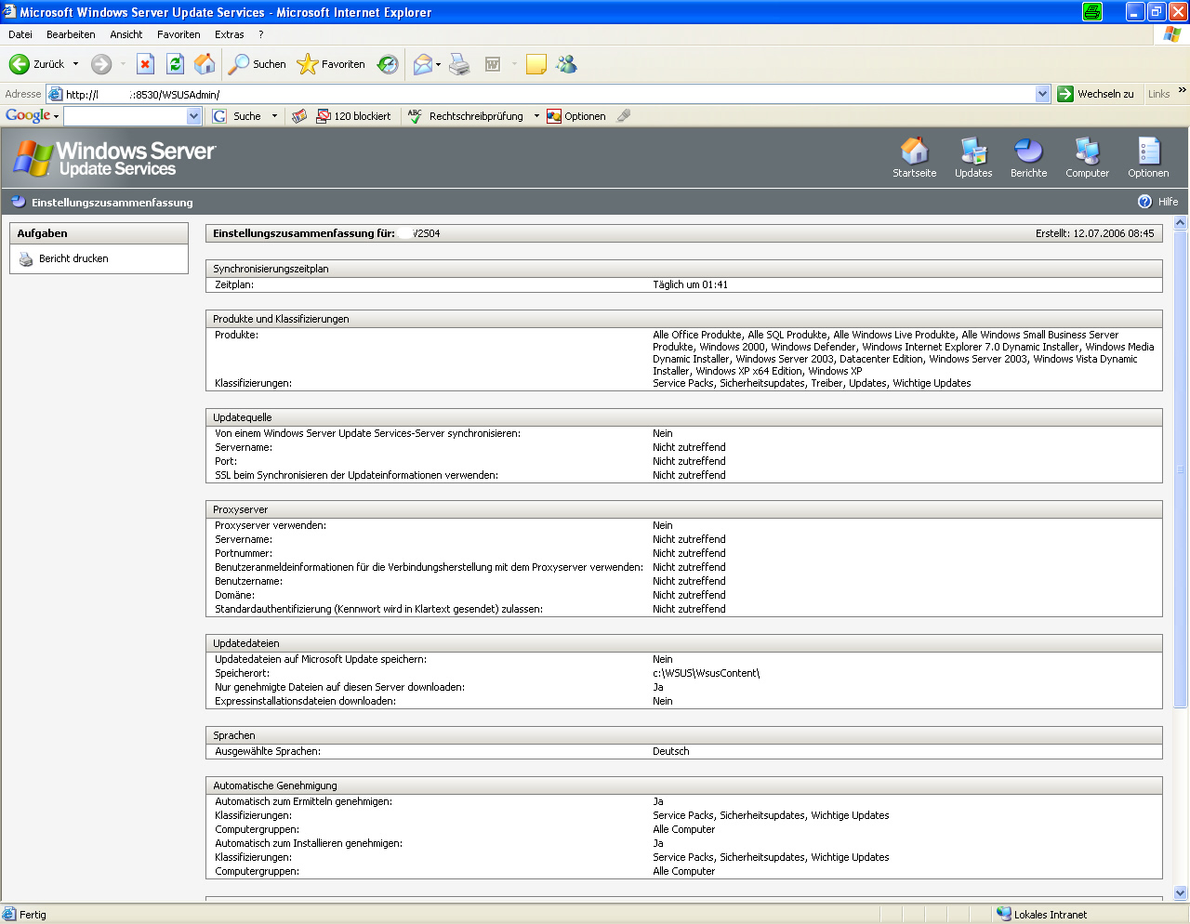Go to the browser home page
1190x924 pixels.
point(205,64)
